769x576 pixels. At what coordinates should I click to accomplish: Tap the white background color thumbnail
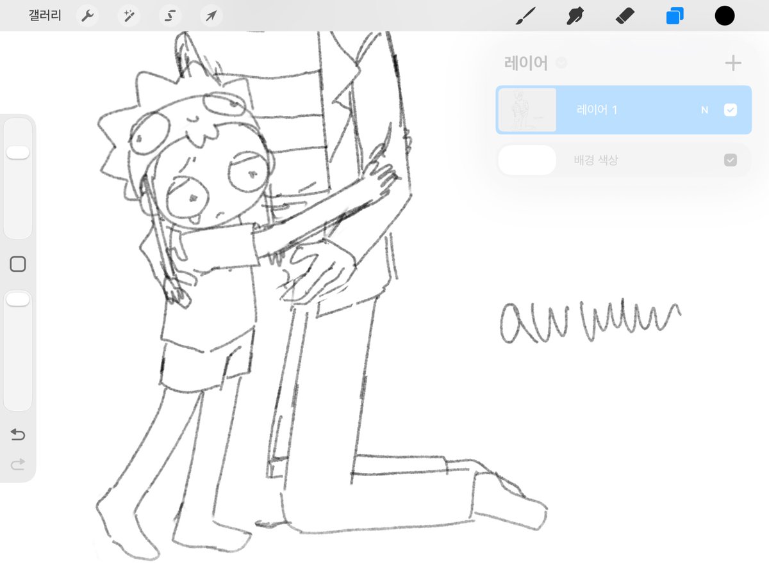(527, 160)
